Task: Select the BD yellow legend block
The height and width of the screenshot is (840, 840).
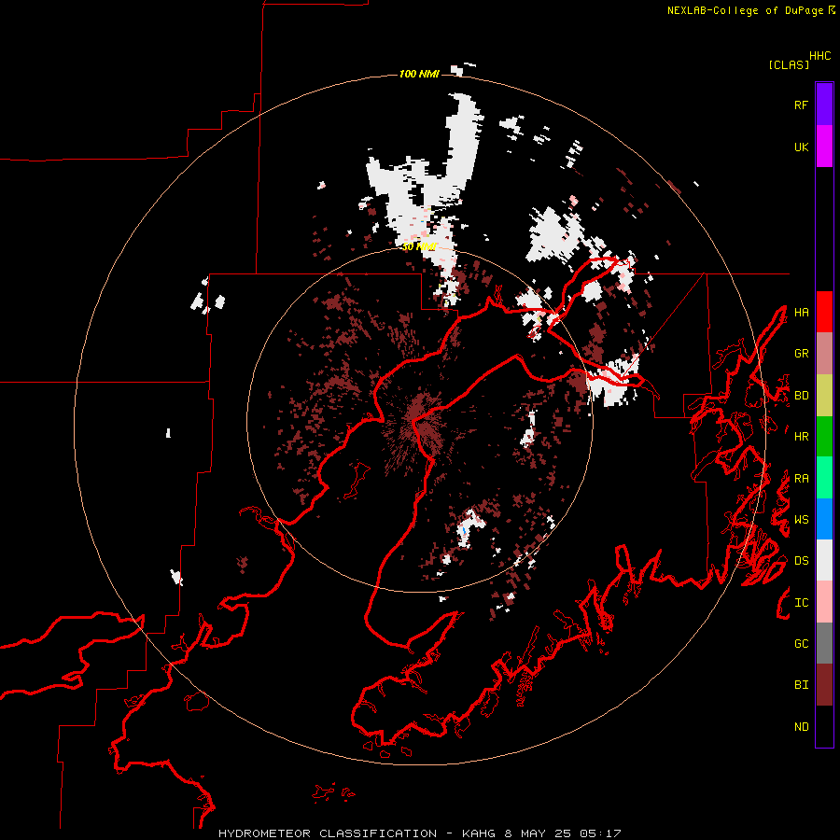Action: 824,396
